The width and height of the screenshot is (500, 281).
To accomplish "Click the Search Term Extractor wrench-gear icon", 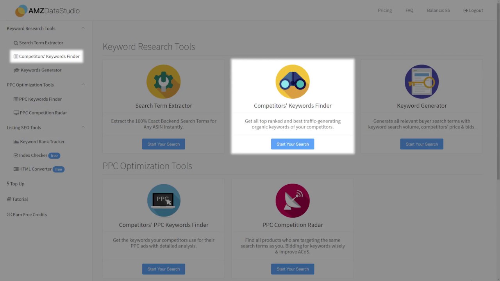I will 163,82.
